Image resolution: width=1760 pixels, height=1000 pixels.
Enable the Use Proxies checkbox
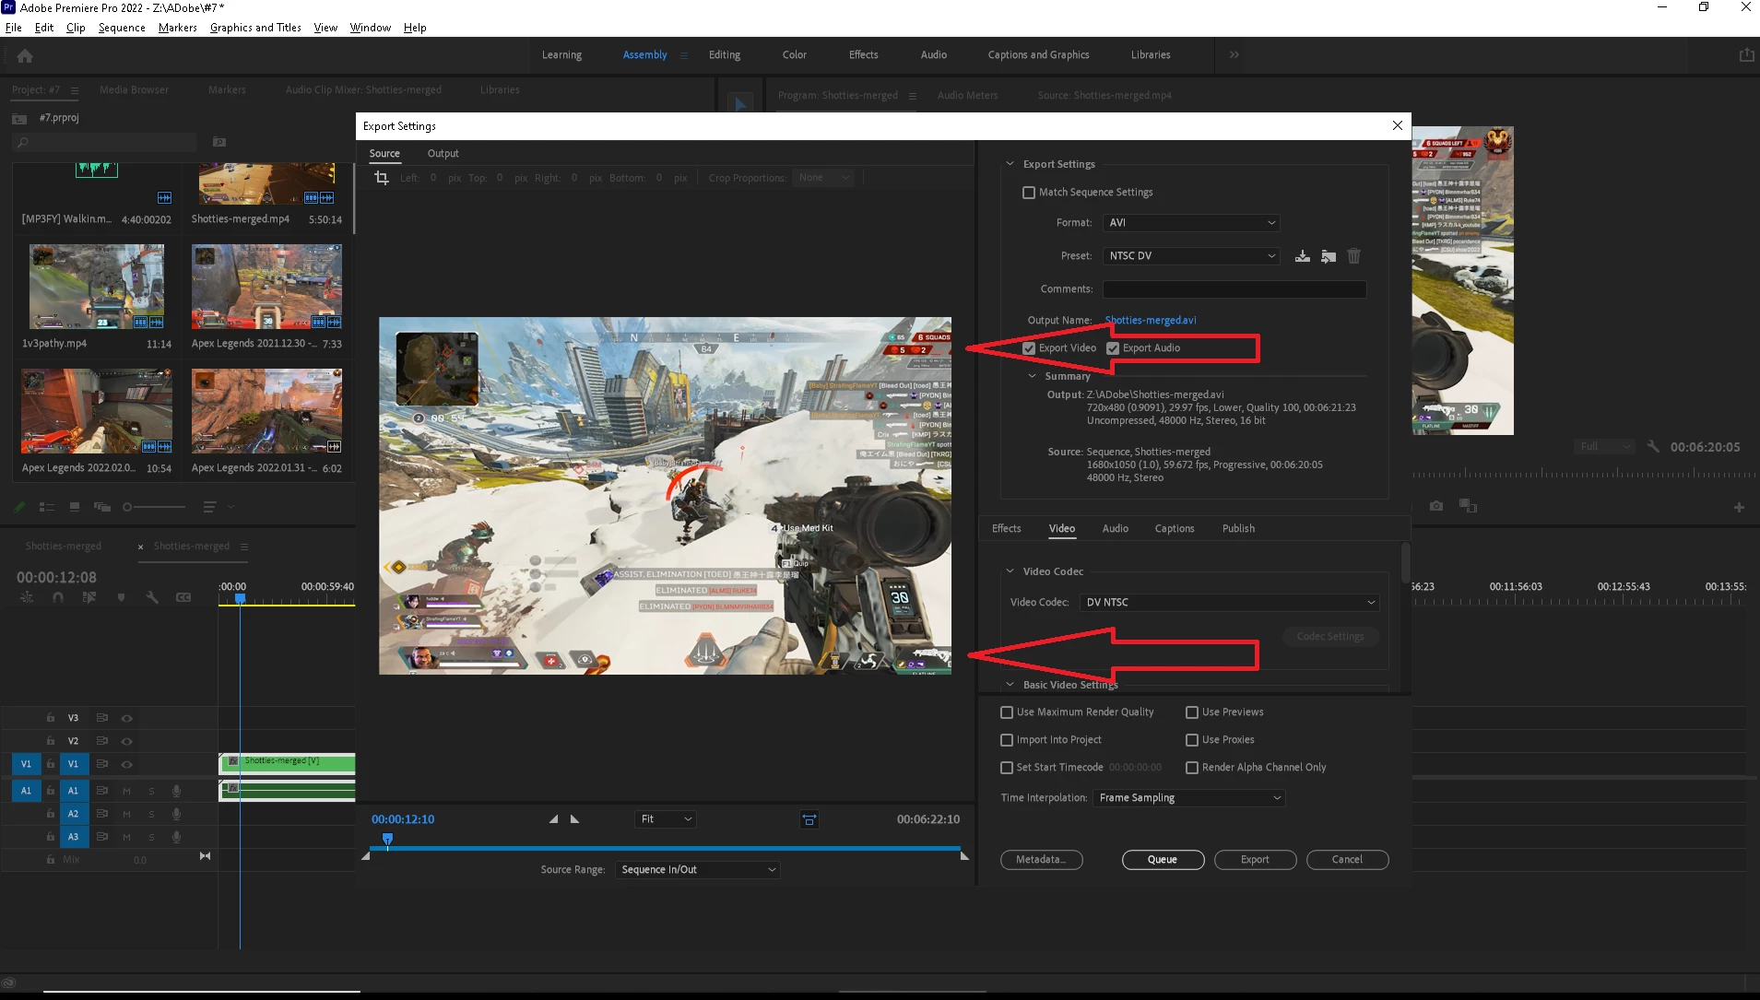click(1192, 740)
